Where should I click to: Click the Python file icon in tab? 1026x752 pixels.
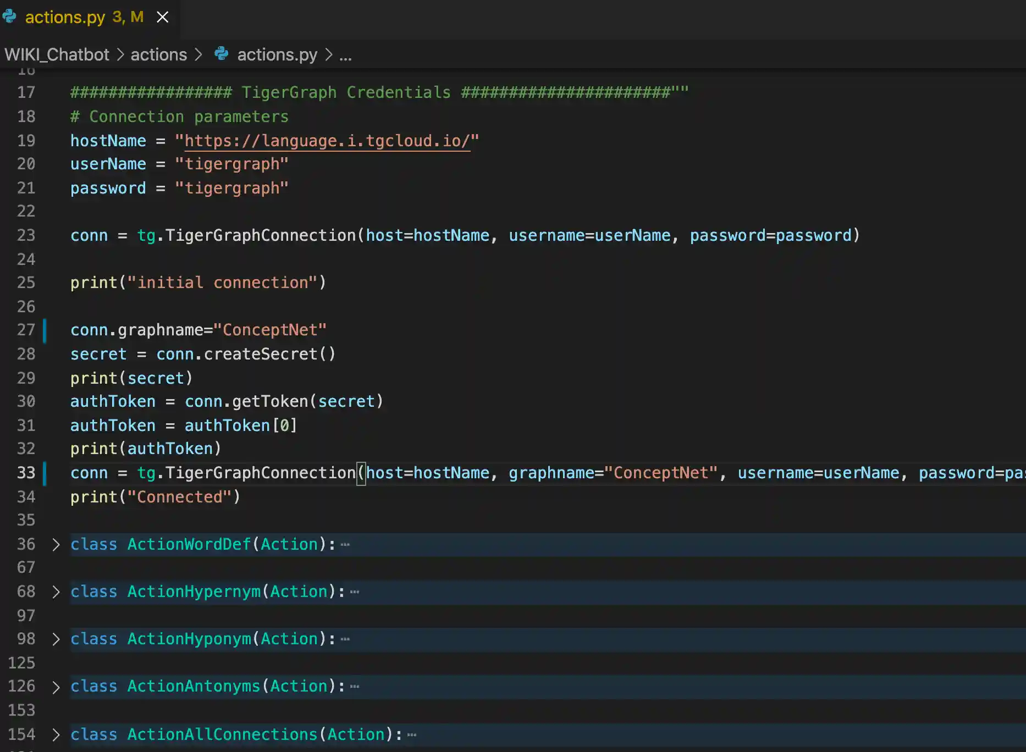tap(9, 16)
